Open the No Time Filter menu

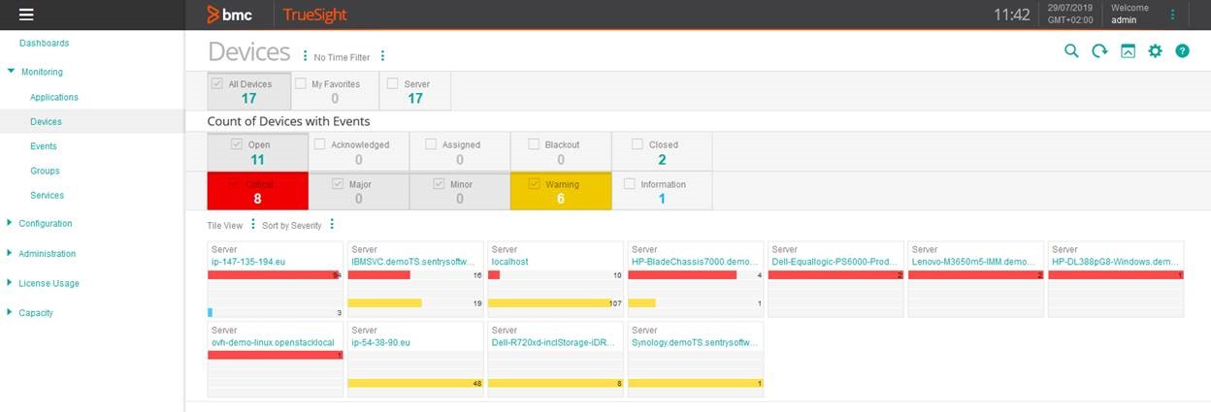click(x=382, y=56)
